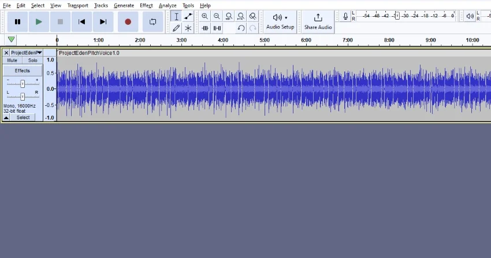Open the View menu
The width and height of the screenshot is (491, 258).
pyautogui.click(x=55, y=5)
